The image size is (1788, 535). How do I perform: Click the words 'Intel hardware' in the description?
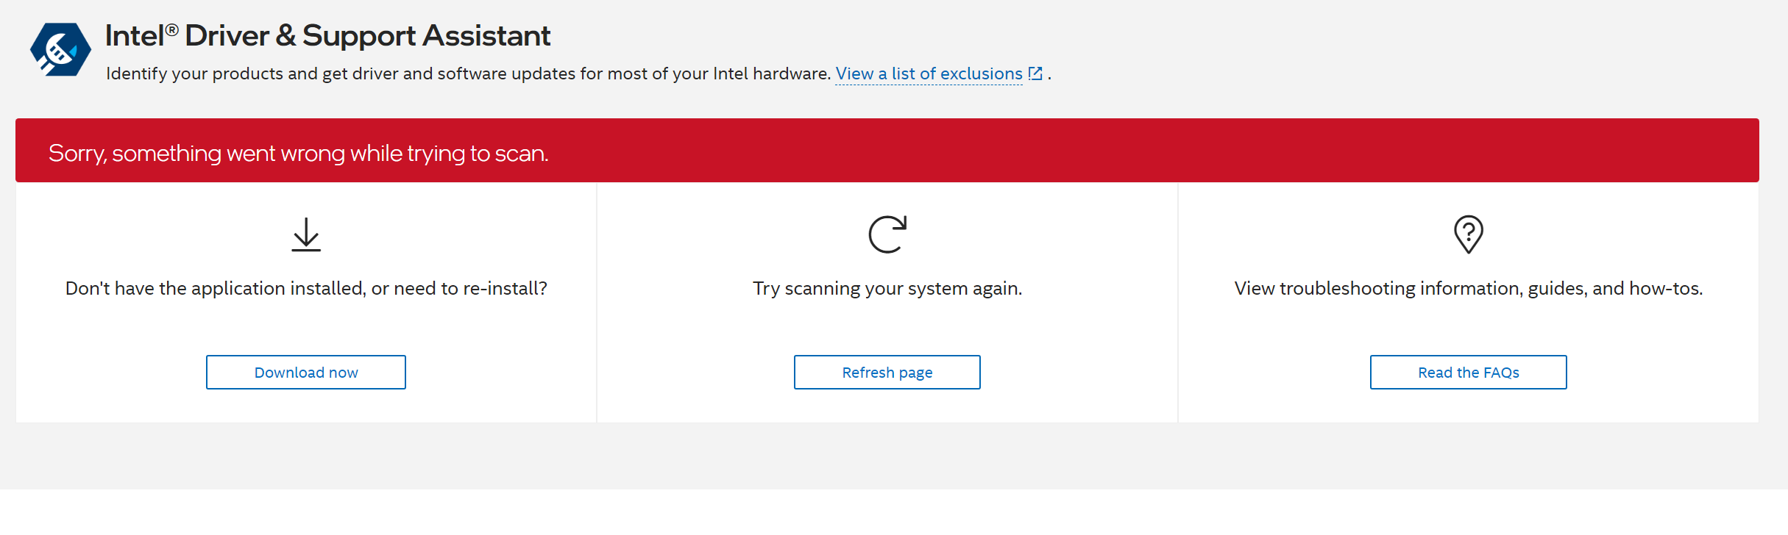pyautogui.click(x=771, y=74)
